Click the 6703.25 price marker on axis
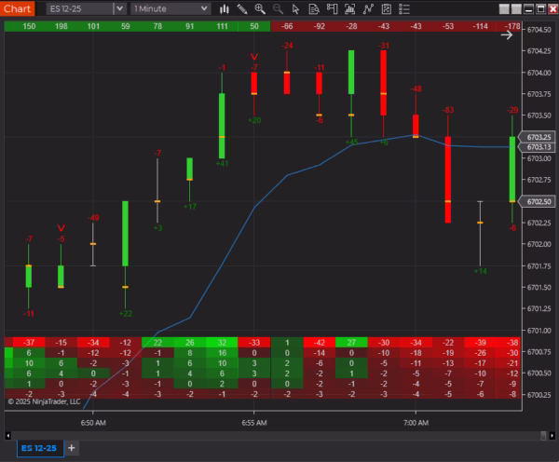Screen dimensions: 559x462 539,137
